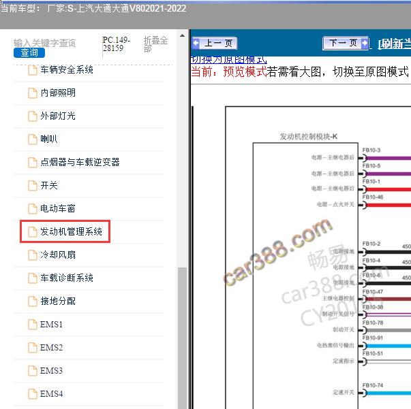Focus the keyword search input field
The height and width of the screenshot is (409, 411).
(45, 43)
